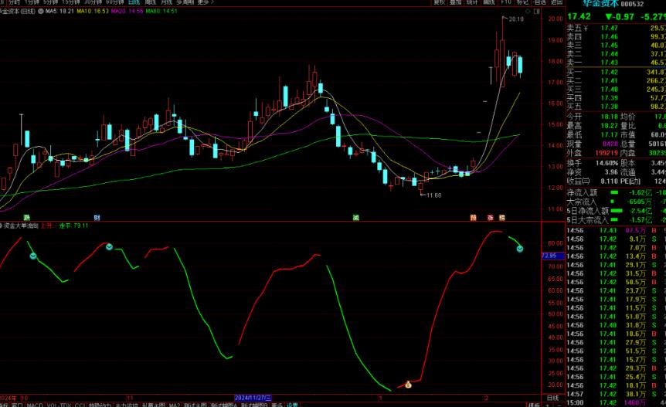Viewport: 666px width, 407px height.
Task: Click teal signal icon on second red peak
Action: click(109, 246)
